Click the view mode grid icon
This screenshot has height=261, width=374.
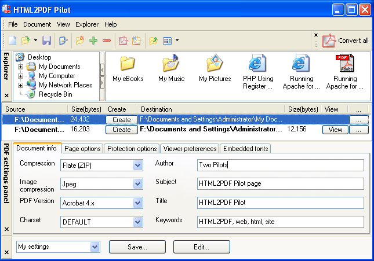point(167,41)
